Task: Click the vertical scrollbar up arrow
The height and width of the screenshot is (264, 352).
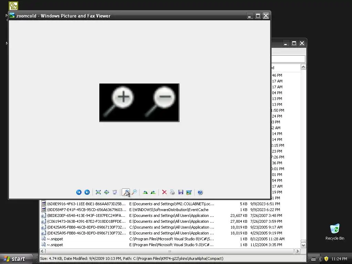Action: 303,67
